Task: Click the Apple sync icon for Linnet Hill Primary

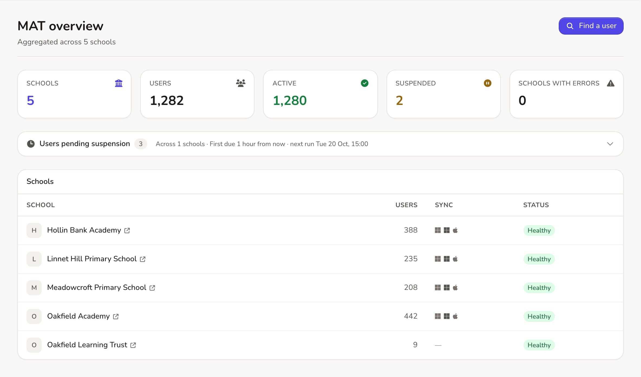Action: (455, 259)
